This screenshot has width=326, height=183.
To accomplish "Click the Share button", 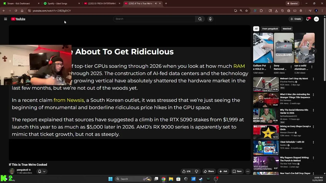I will point(208,171).
